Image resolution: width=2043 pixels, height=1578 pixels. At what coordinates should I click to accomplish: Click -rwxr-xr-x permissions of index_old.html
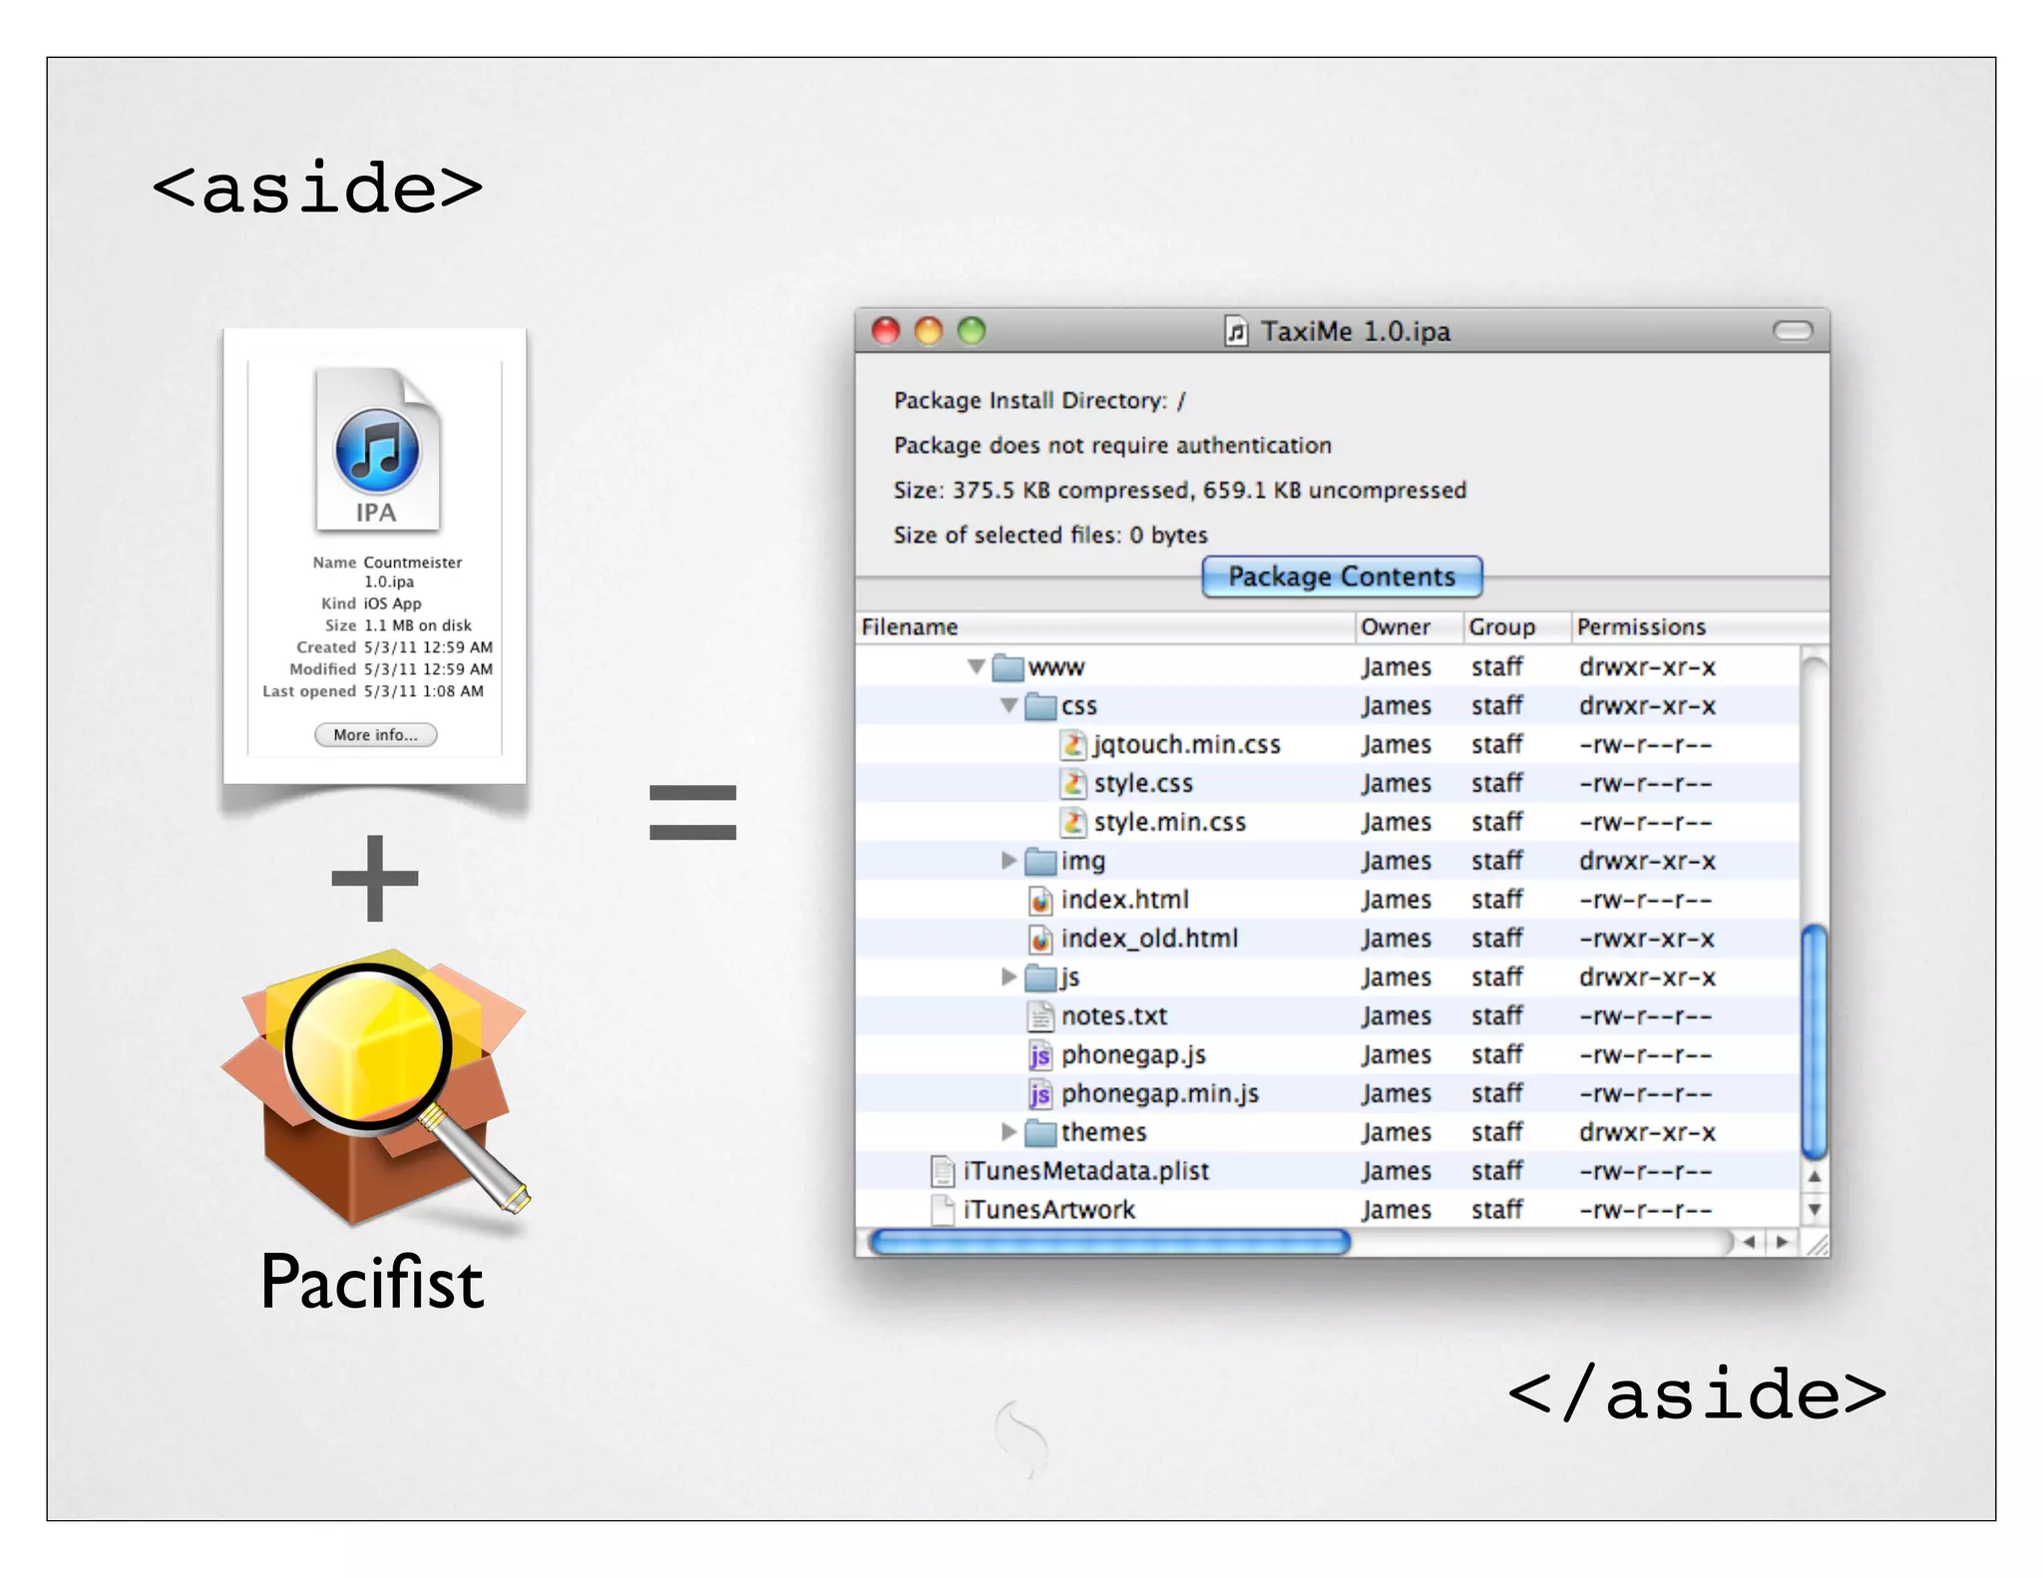1647,939
